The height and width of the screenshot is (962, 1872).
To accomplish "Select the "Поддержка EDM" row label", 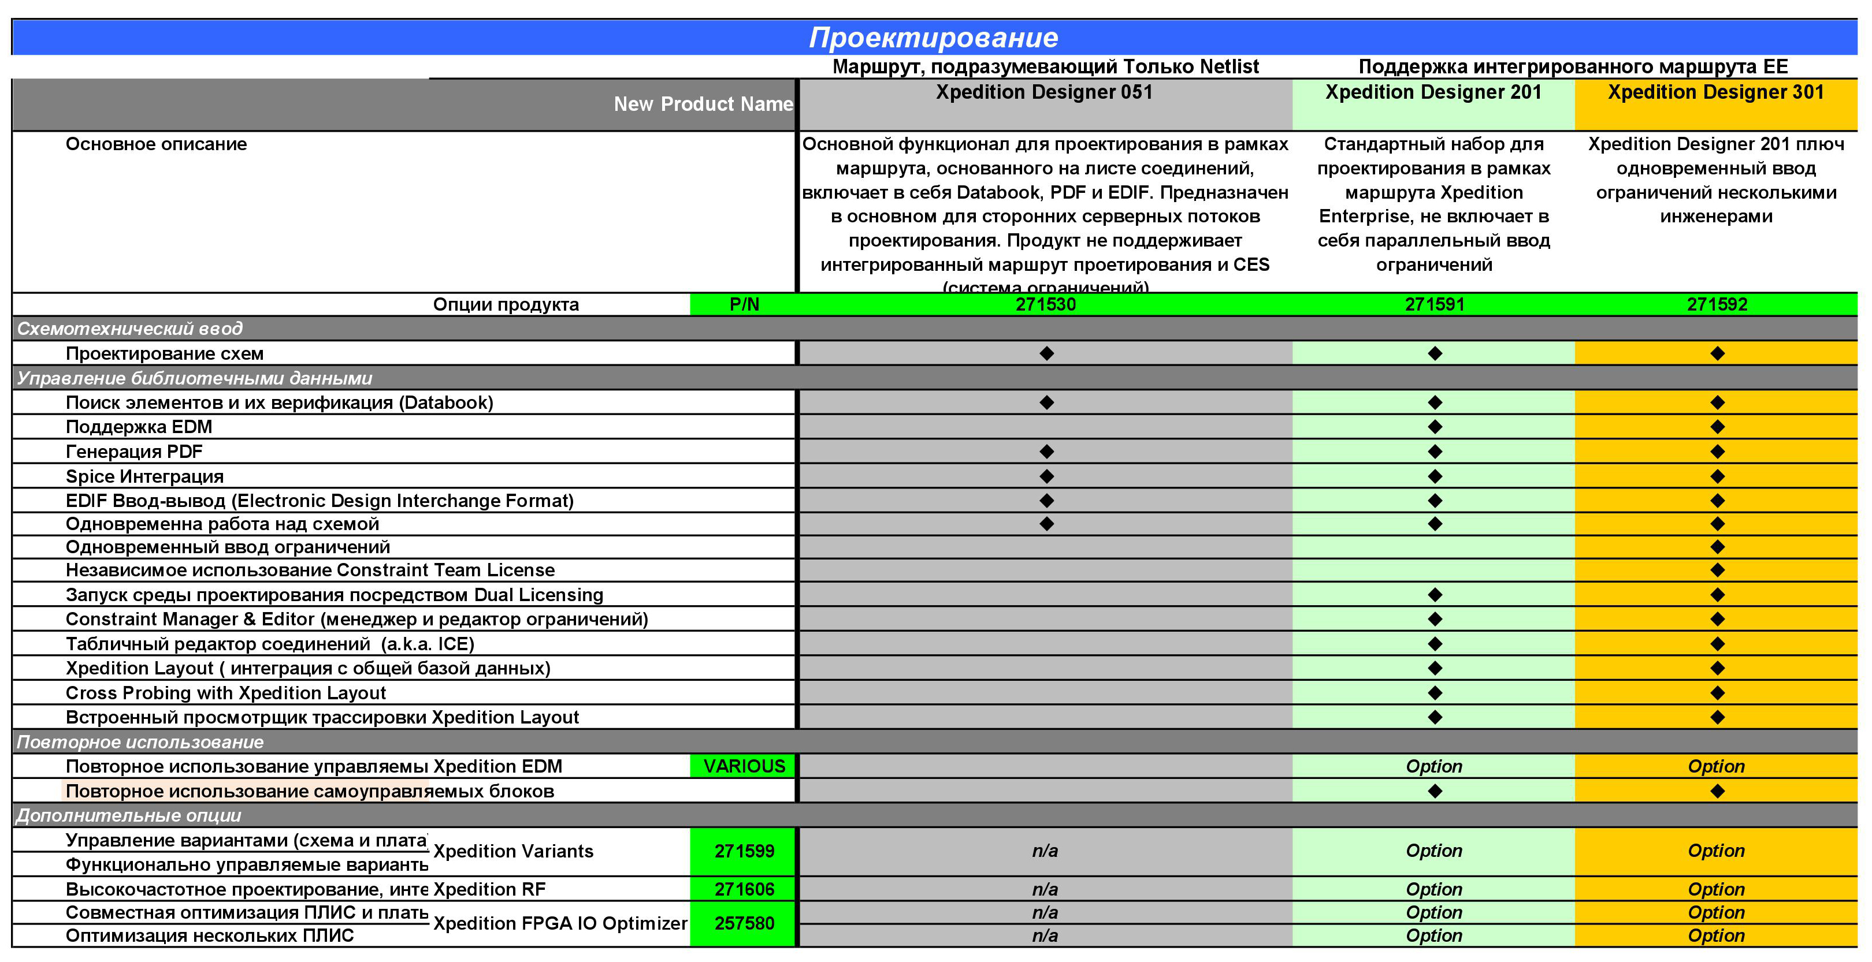I will pyautogui.click(x=139, y=427).
